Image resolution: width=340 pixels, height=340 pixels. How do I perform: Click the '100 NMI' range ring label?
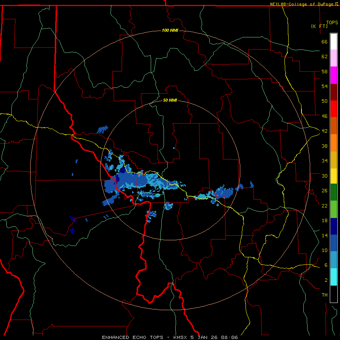(170, 30)
